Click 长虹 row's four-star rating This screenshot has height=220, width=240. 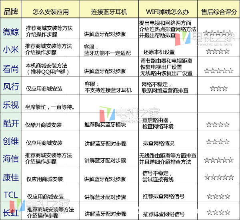(x=218, y=212)
